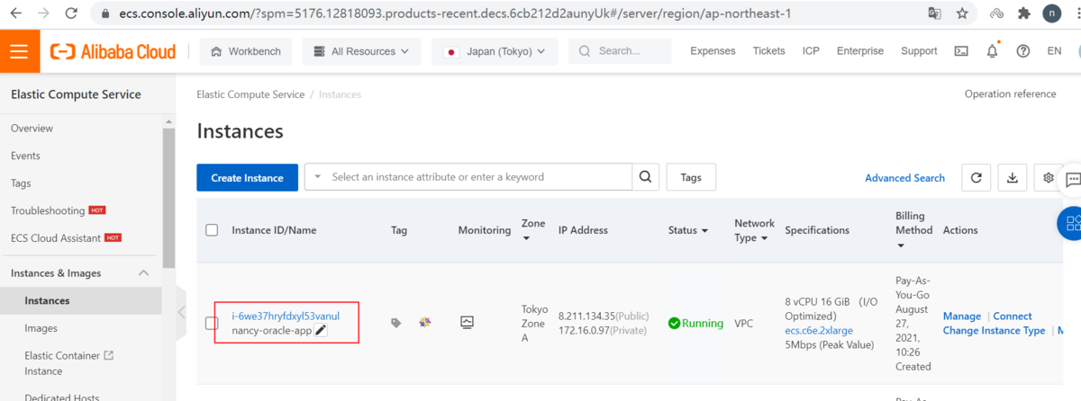Edit instance name nancy-oracle-app with pencil icon
Viewport: 1081px width, 401px height.
click(321, 331)
